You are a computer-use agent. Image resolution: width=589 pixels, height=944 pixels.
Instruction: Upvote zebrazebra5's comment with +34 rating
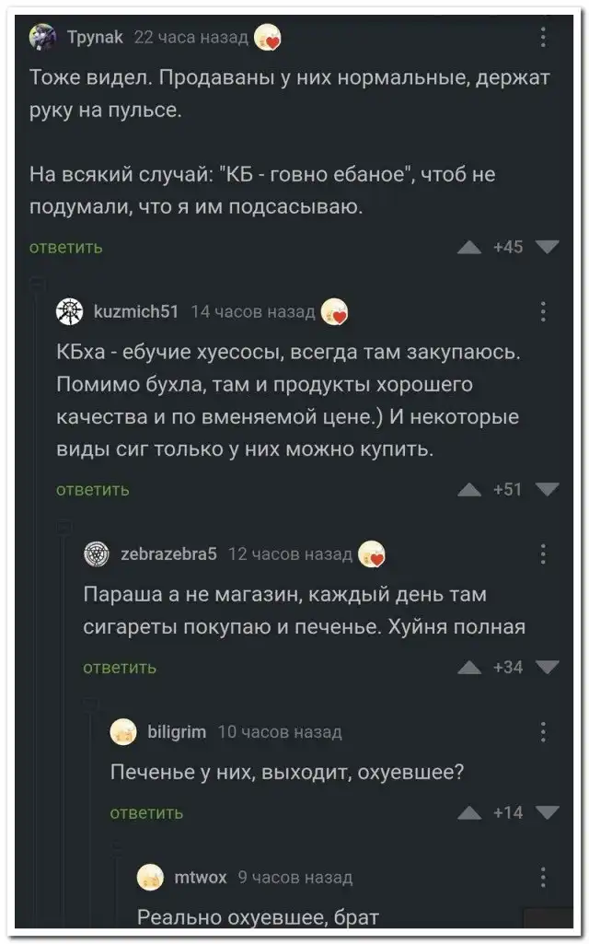(469, 667)
